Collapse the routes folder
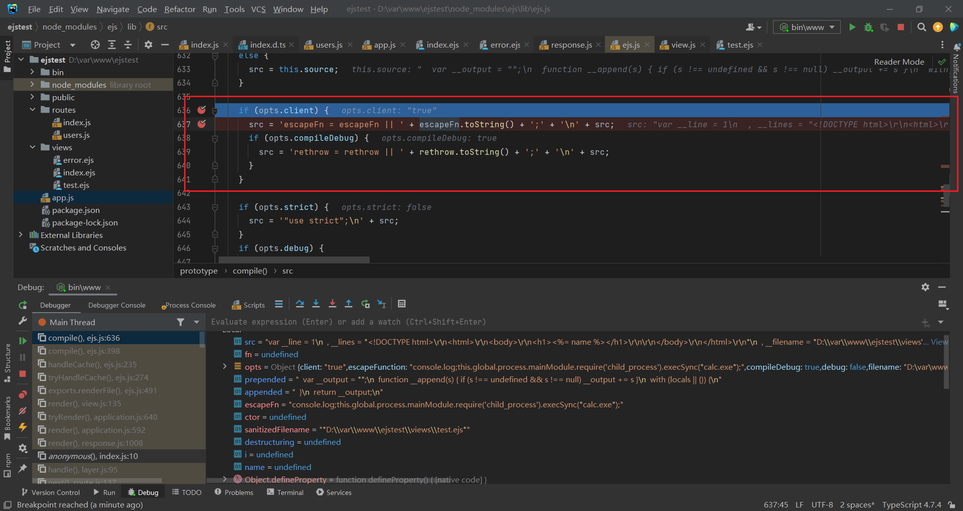This screenshot has height=511, width=963. pos(32,110)
